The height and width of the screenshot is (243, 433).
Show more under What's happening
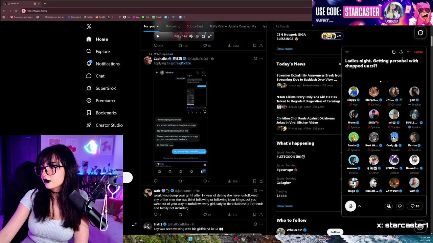(x=284, y=206)
